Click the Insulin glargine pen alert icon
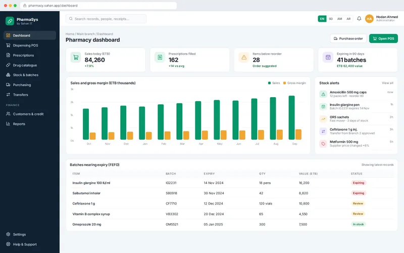This screenshot has width=404, height=253. click(x=323, y=106)
